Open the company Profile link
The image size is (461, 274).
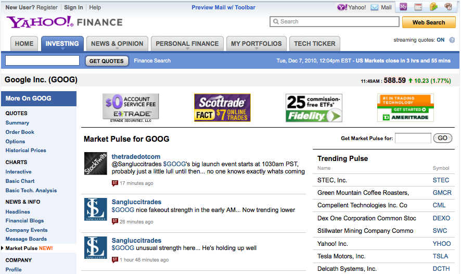[x=14, y=270]
